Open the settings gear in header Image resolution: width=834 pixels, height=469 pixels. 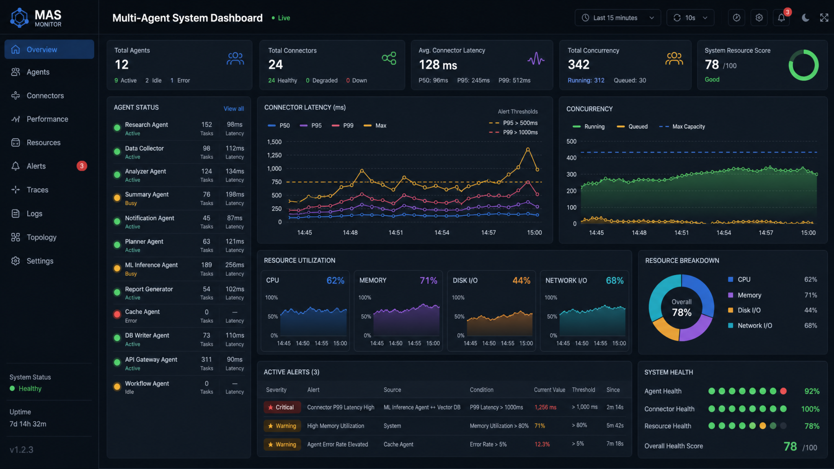point(759,18)
